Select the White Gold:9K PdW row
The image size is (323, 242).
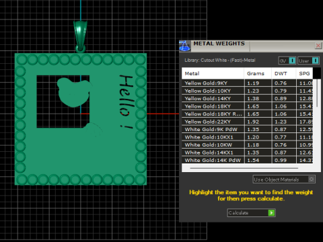(x=247, y=129)
